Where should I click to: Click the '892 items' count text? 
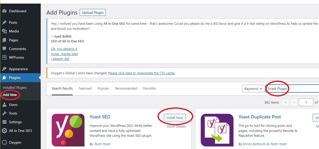(x=272, y=102)
